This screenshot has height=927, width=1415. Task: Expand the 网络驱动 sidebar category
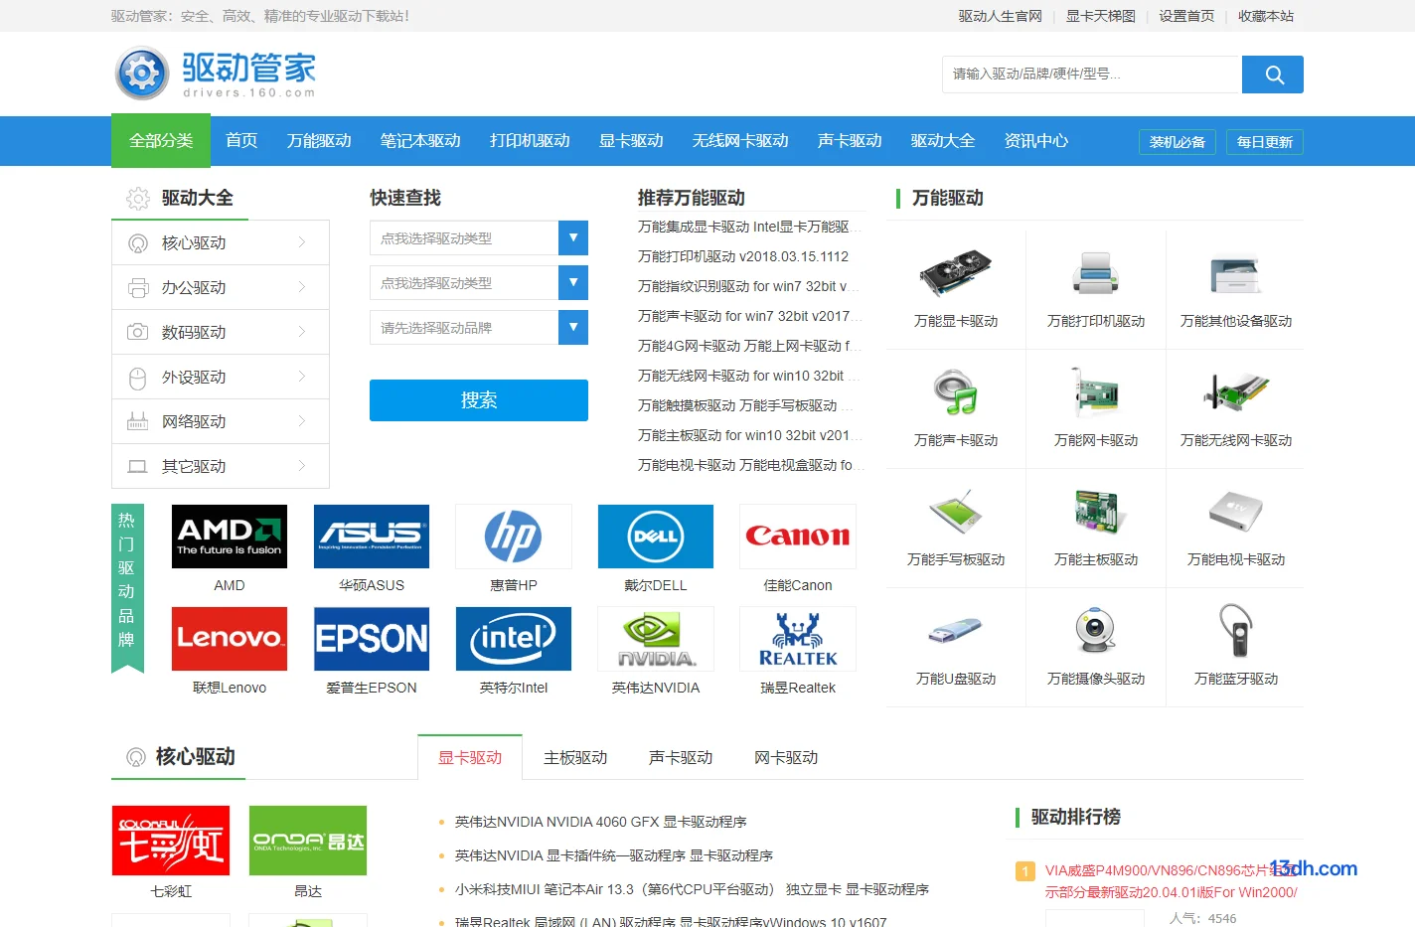(x=221, y=421)
